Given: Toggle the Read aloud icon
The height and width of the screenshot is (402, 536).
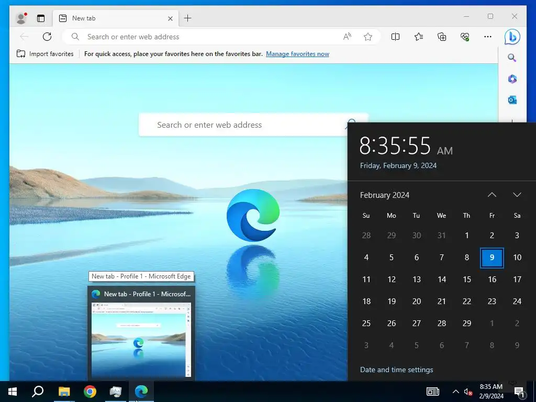Looking at the screenshot, I should tap(347, 37).
